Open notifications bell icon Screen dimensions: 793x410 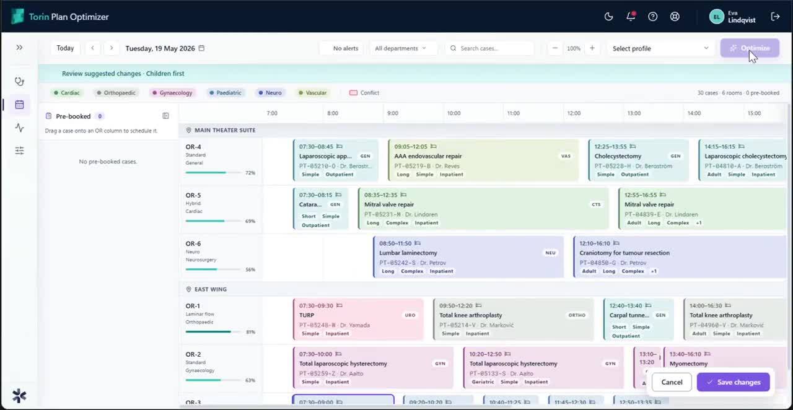click(x=631, y=17)
